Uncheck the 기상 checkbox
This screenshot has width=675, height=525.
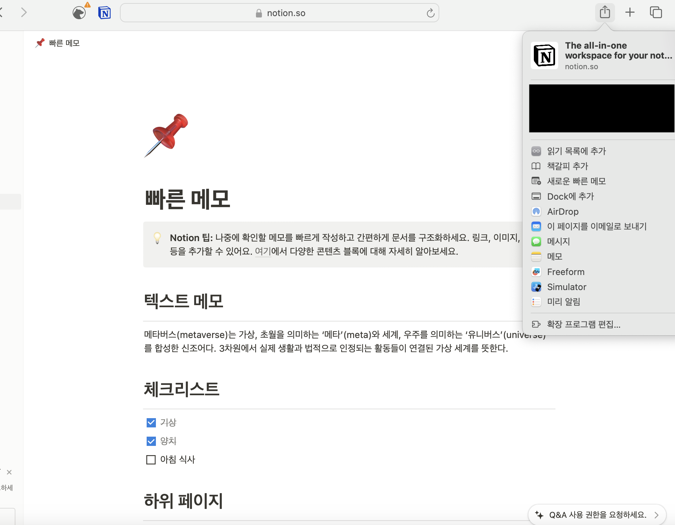(x=151, y=423)
